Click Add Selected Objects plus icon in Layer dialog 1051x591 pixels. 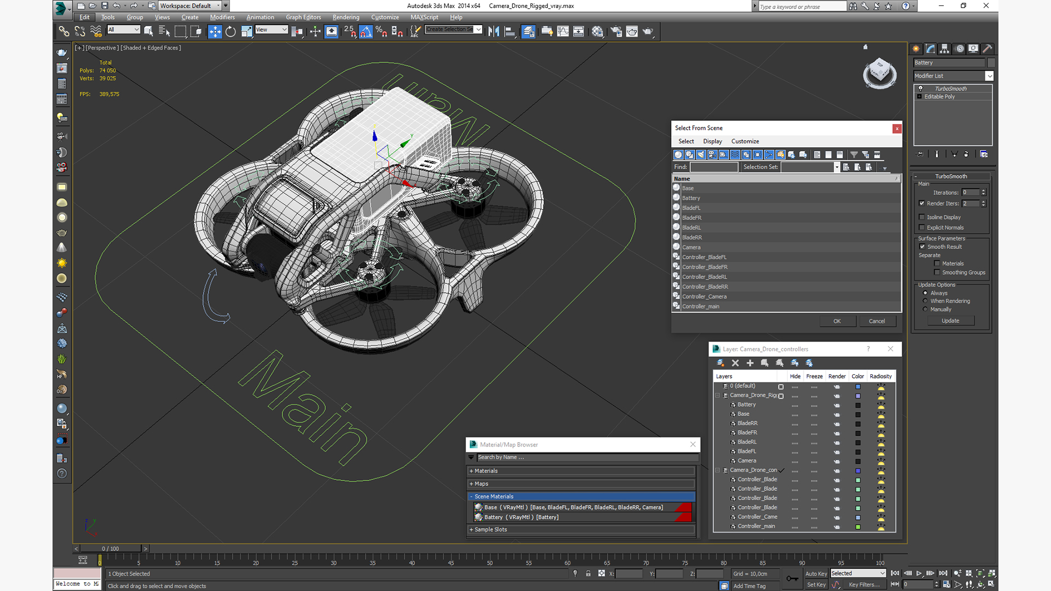[750, 363]
